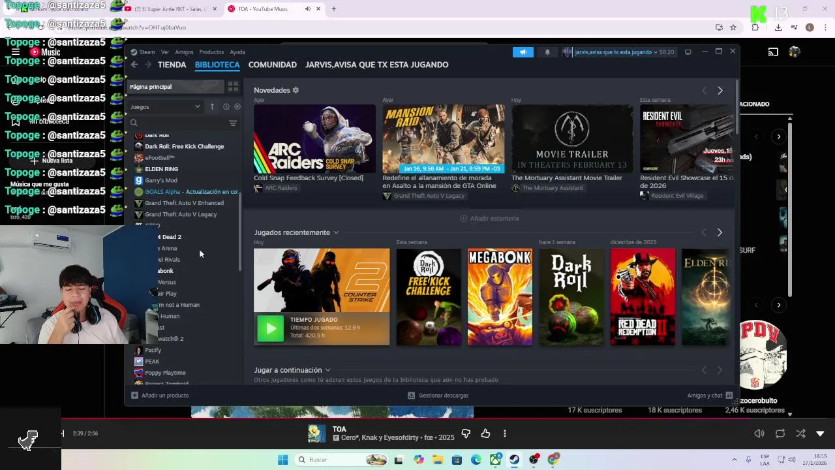Toggle shuffle in YouTube Music player

800,433
